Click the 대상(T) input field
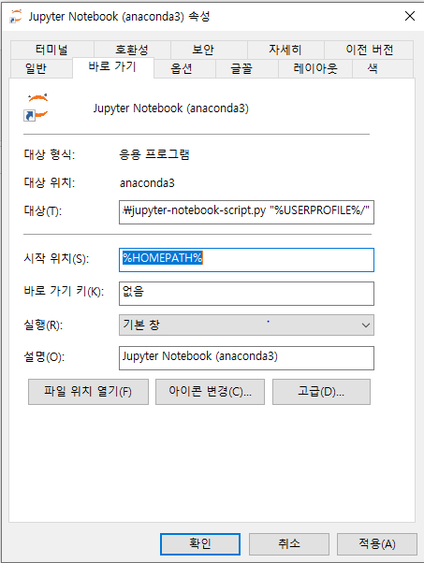The width and height of the screenshot is (424, 563). (246, 212)
